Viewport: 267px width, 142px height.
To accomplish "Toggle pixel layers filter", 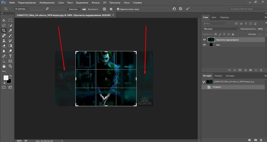I will [236, 24].
